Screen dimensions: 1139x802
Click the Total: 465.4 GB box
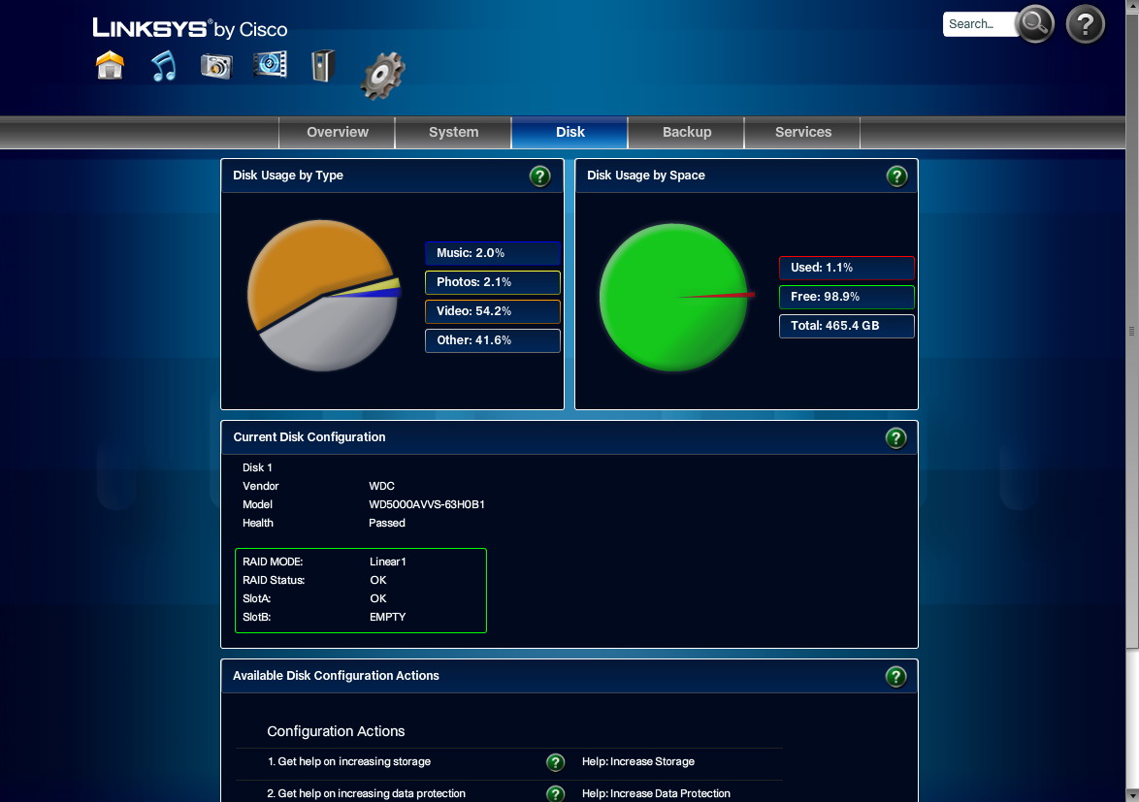[x=847, y=326]
